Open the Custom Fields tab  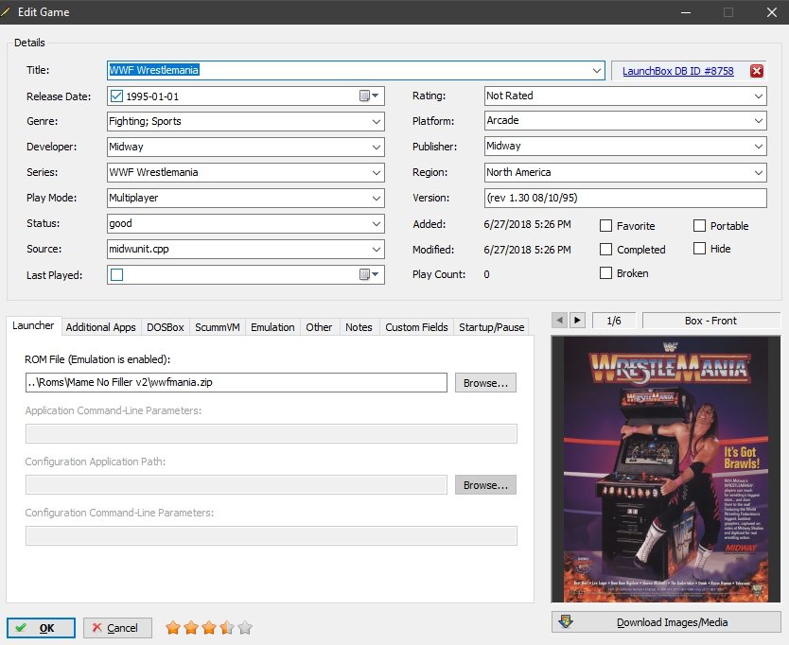(x=416, y=327)
